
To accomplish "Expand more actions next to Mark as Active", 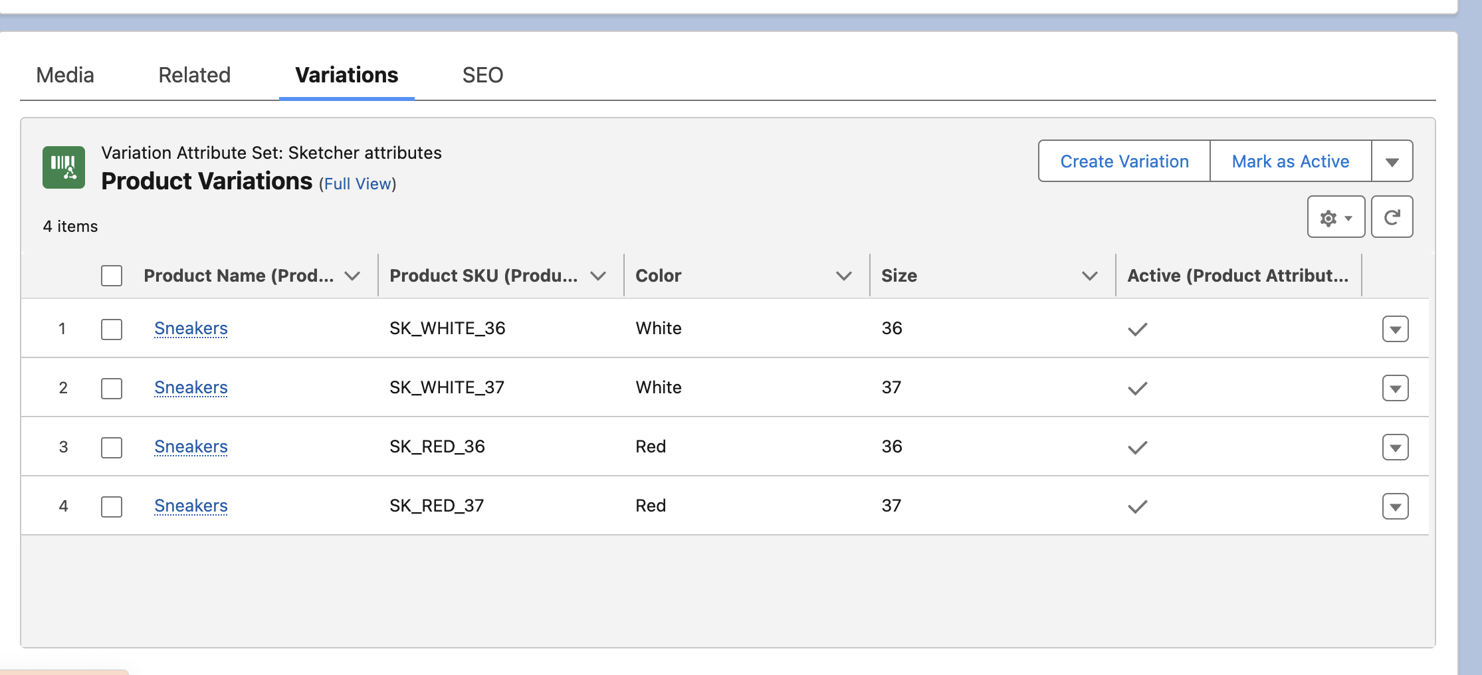I will tap(1392, 161).
